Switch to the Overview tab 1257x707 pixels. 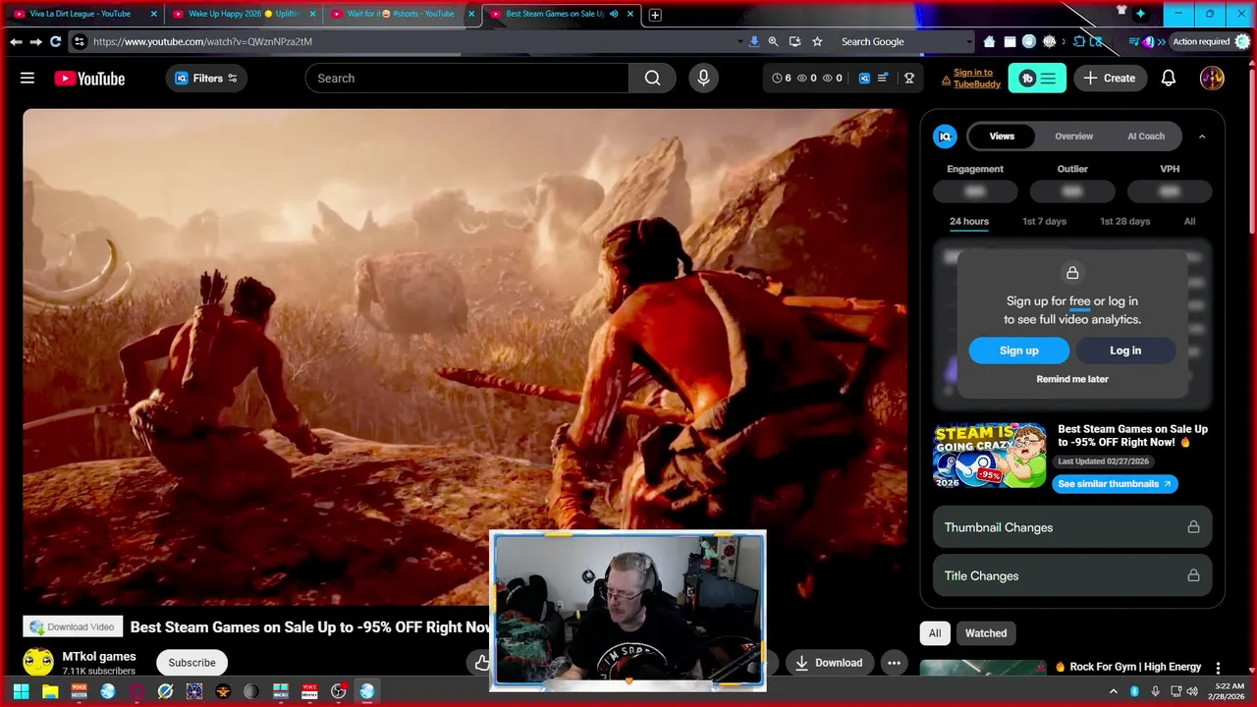pos(1073,136)
